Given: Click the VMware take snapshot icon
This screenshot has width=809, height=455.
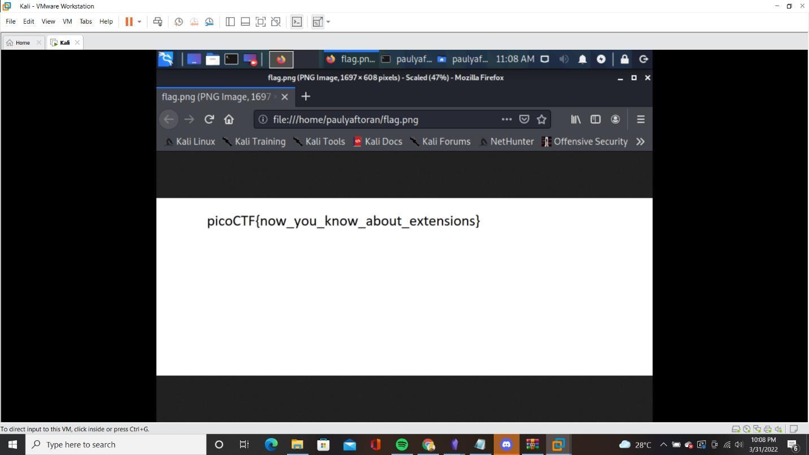Looking at the screenshot, I should click(x=179, y=21).
